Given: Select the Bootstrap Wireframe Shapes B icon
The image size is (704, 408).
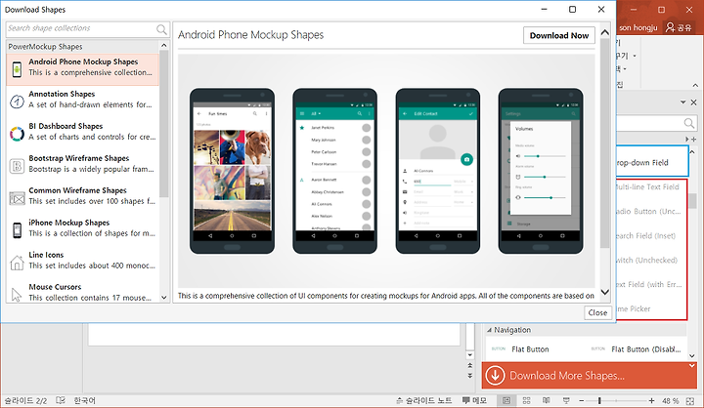Looking at the screenshot, I should (17, 166).
